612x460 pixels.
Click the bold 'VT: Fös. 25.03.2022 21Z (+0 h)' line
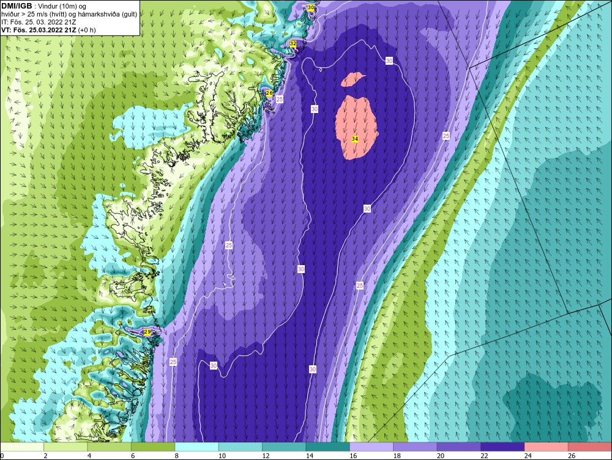48,30
